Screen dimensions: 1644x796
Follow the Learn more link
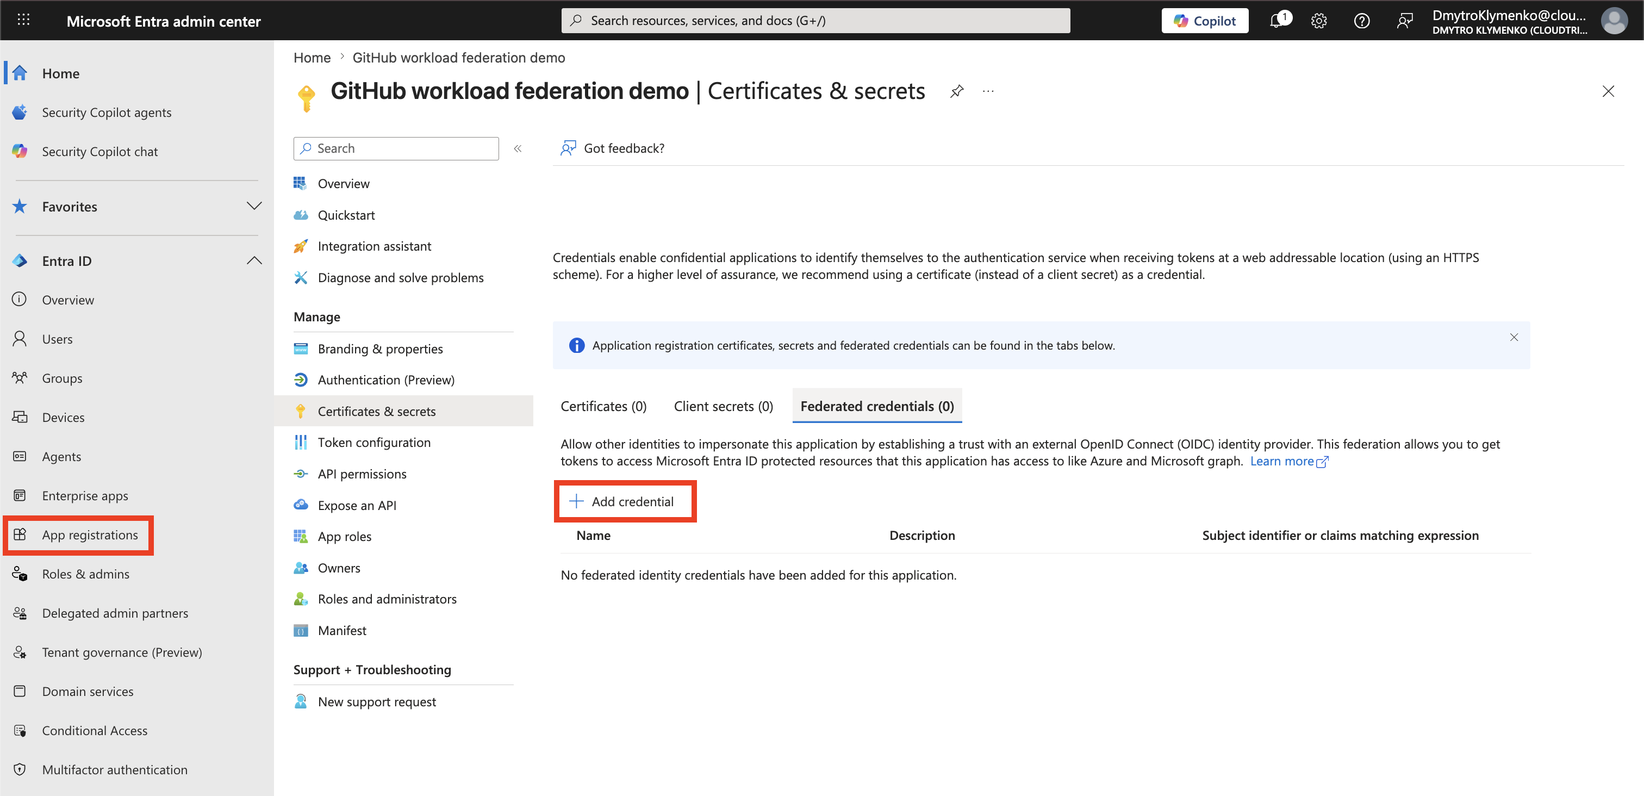point(1288,461)
